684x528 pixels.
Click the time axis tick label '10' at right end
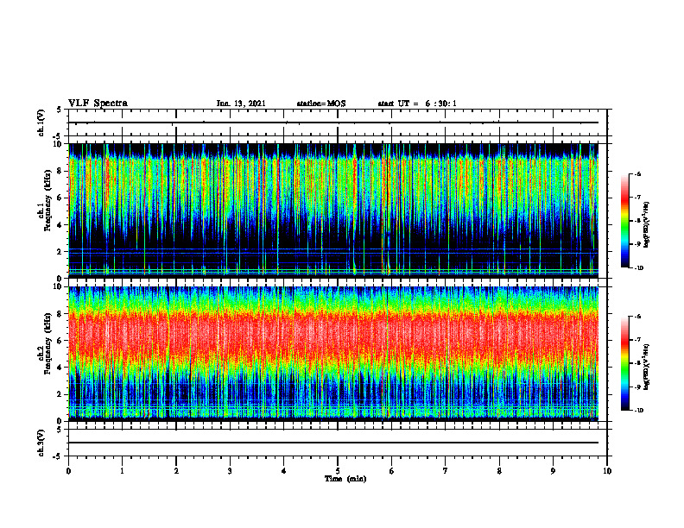(x=607, y=471)
